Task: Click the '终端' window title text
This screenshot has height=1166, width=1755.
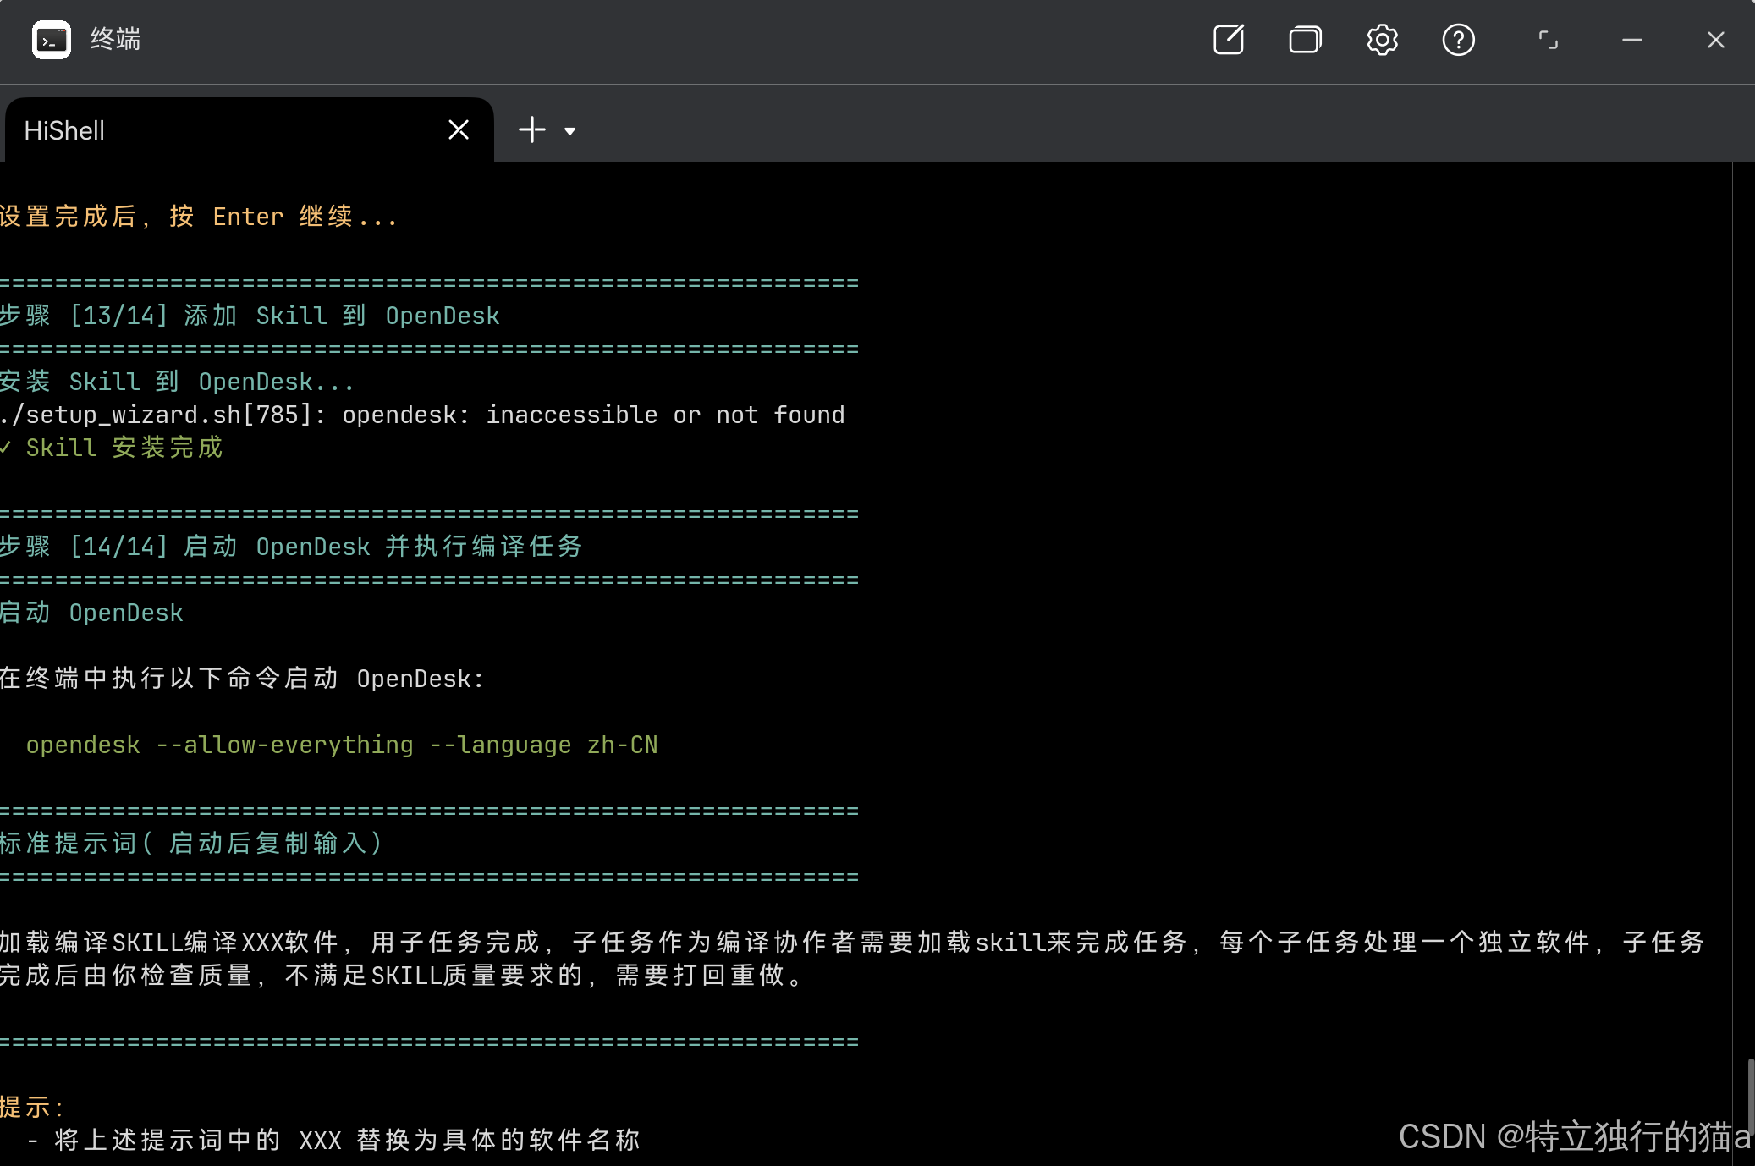Action: coord(115,40)
